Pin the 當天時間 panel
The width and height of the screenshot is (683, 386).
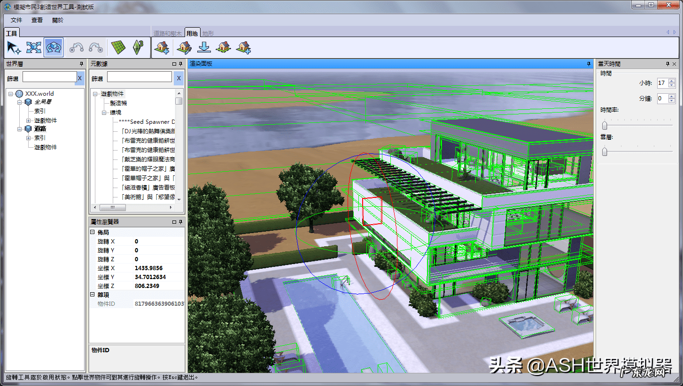pyautogui.click(x=667, y=64)
